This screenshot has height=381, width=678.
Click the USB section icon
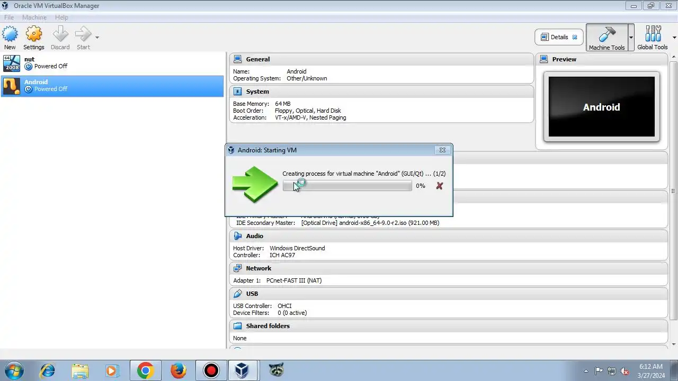238,294
